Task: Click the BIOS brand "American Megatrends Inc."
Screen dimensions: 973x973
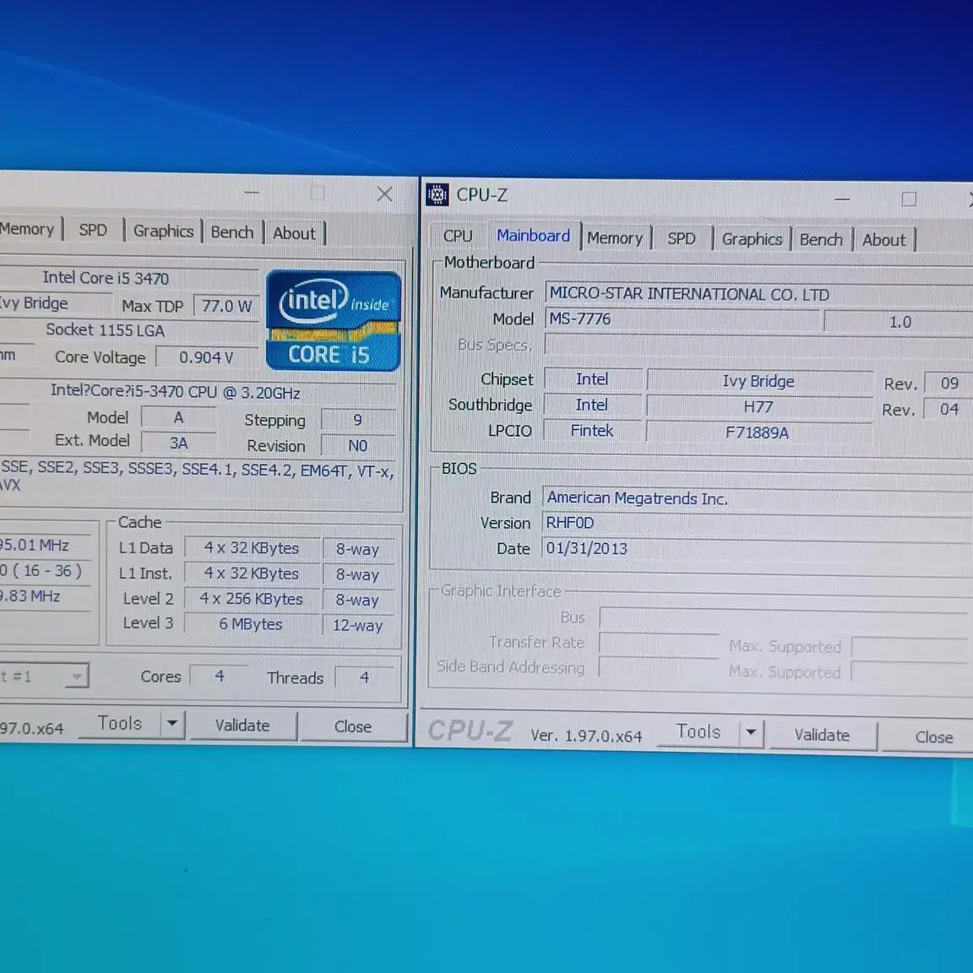Action: point(757,498)
